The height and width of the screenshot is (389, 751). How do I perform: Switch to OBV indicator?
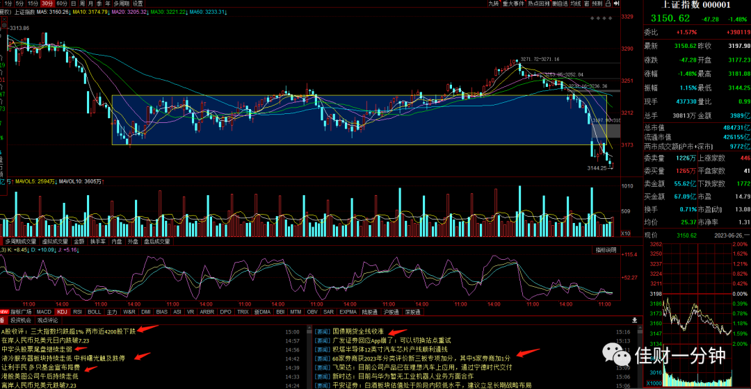coord(312,312)
